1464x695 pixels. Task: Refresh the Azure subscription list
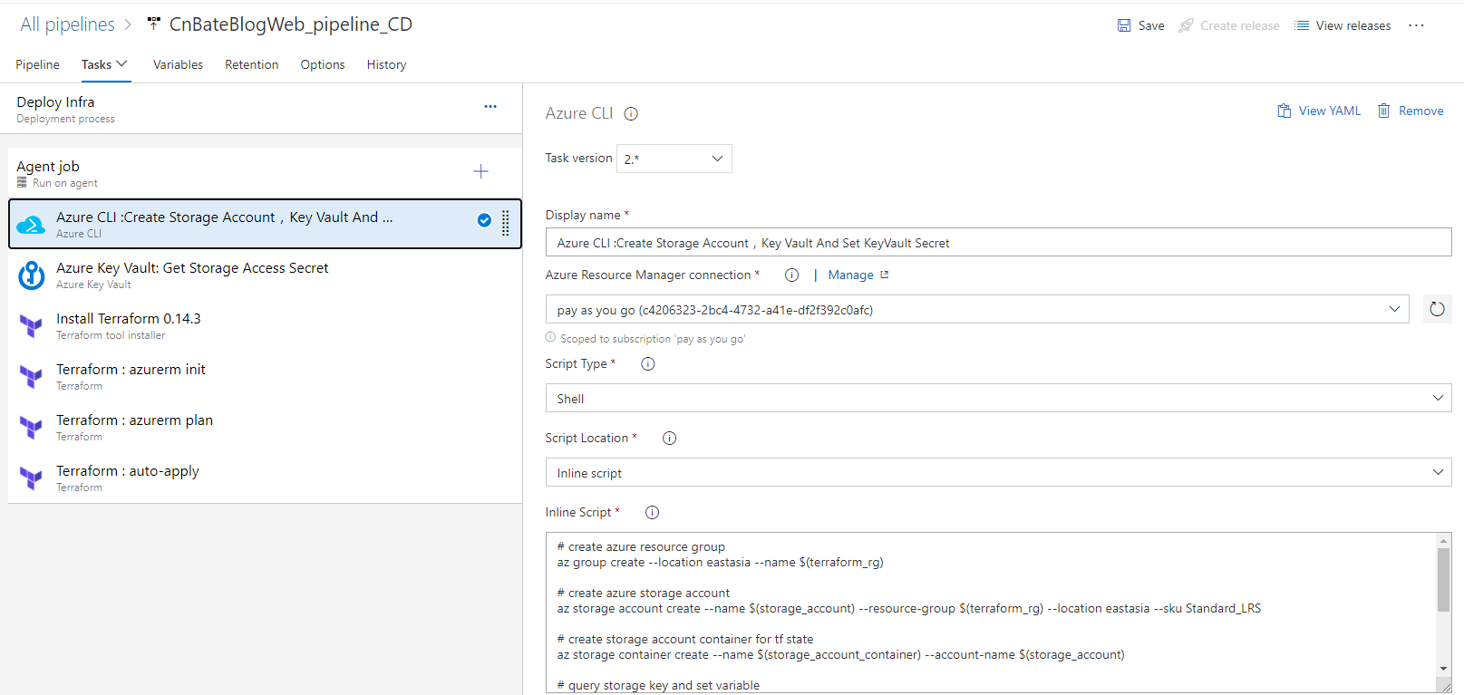(x=1437, y=309)
